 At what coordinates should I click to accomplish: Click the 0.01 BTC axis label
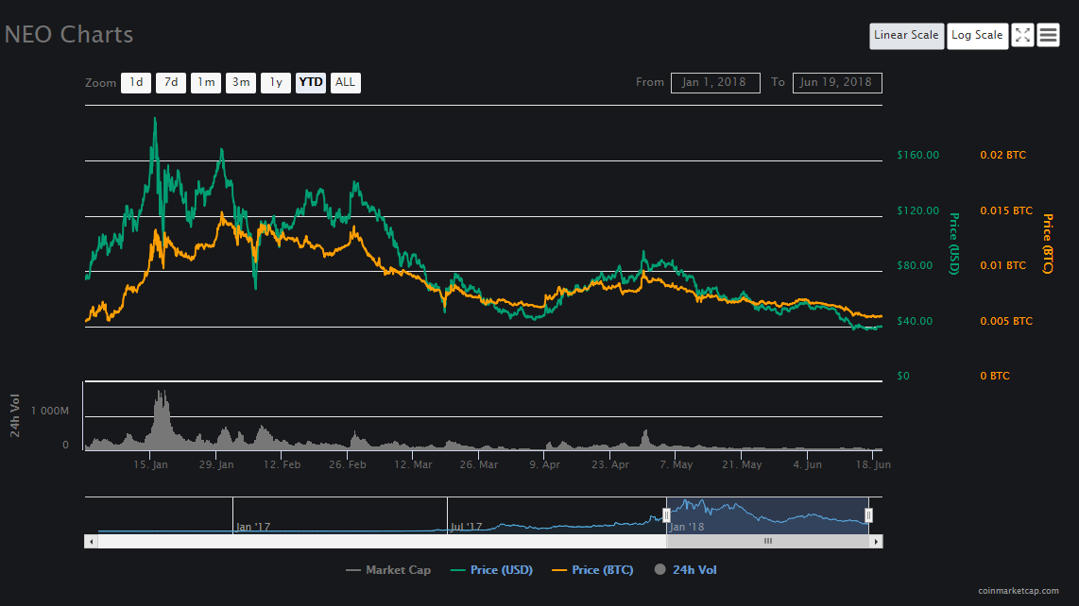1003,265
